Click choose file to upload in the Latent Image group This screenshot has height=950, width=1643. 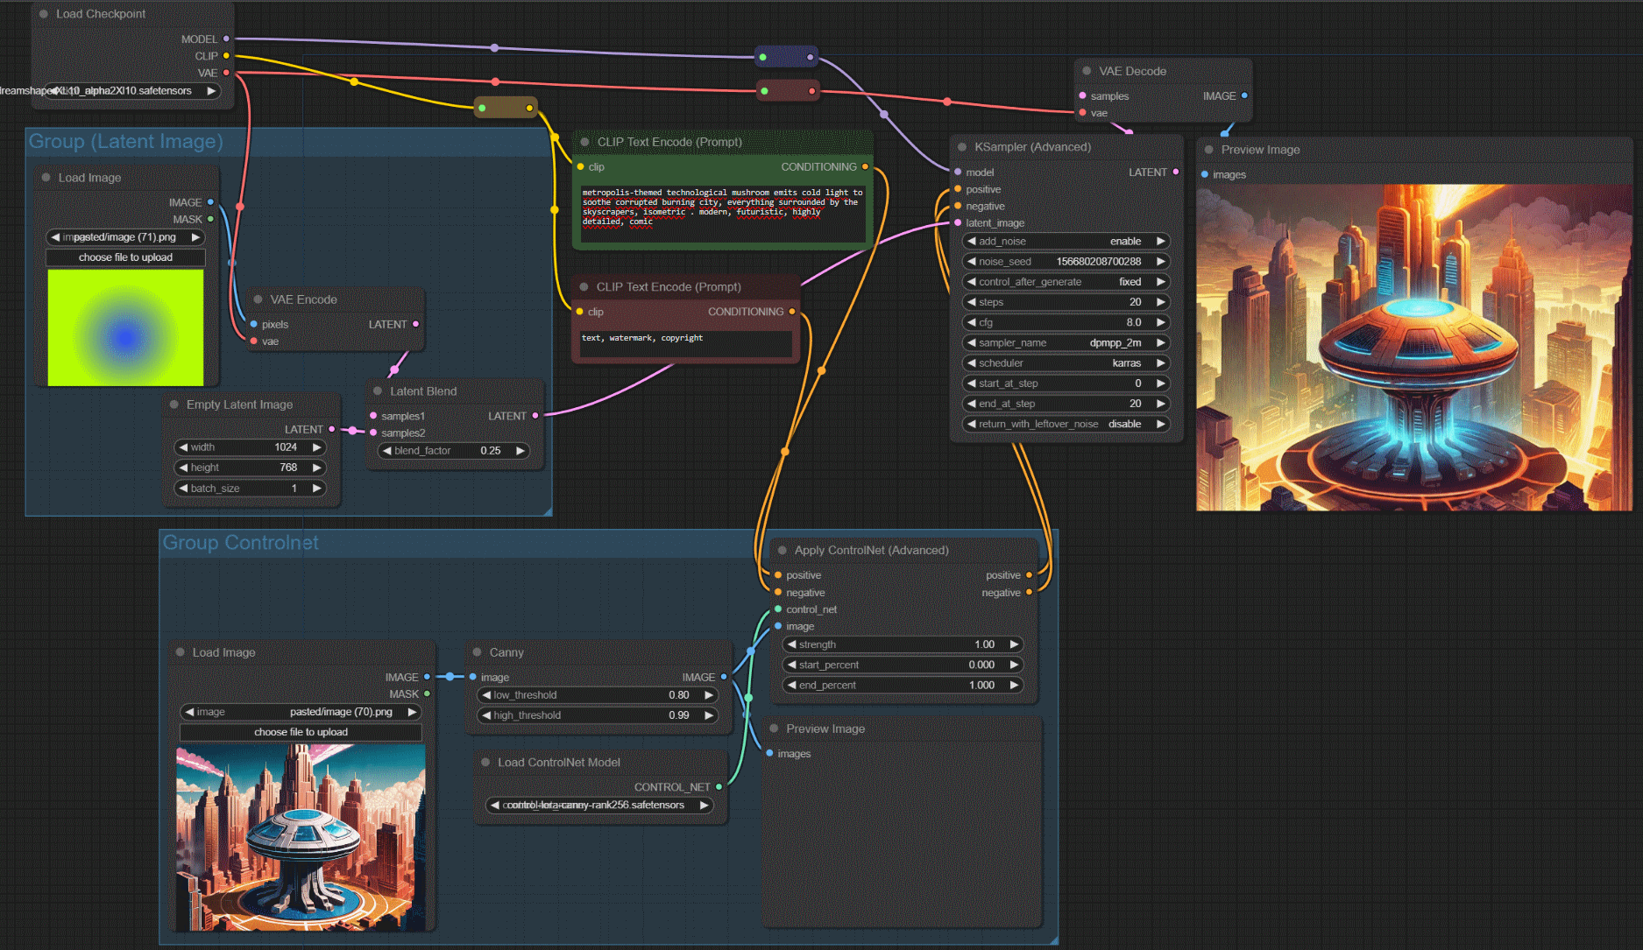pyautogui.click(x=125, y=257)
